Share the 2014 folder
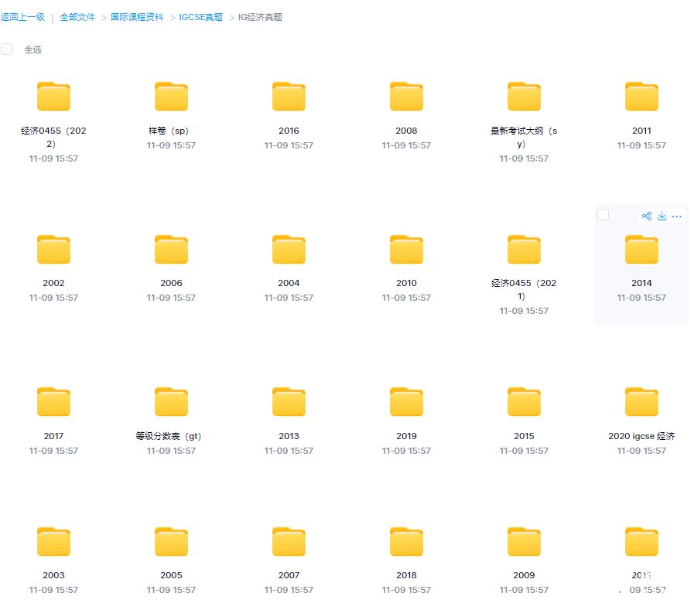The height and width of the screenshot is (603, 694). (x=646, y=216)
